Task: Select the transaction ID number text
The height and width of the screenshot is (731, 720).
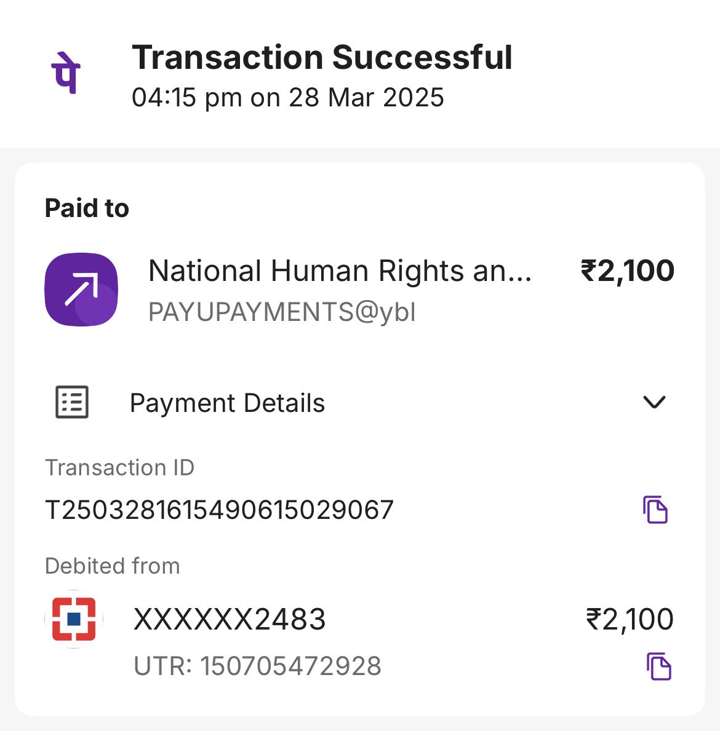Action: [x=219, y=510]
